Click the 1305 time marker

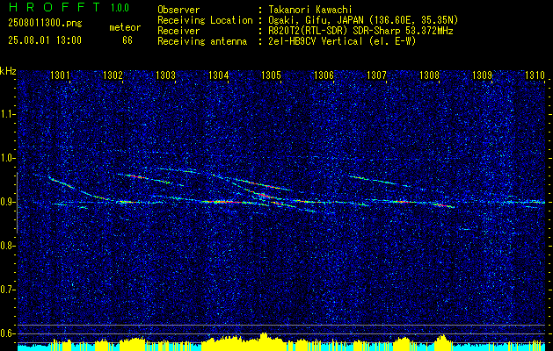pyautogui.click(x=271, y=75)
